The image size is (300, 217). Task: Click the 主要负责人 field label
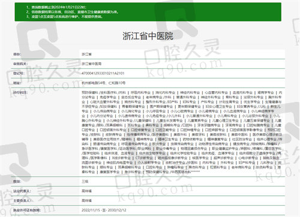[22, 200]
